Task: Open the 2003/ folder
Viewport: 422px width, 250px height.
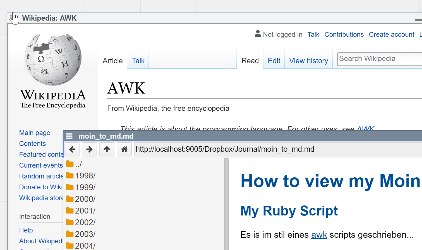Action: click(x=85, y=234)
